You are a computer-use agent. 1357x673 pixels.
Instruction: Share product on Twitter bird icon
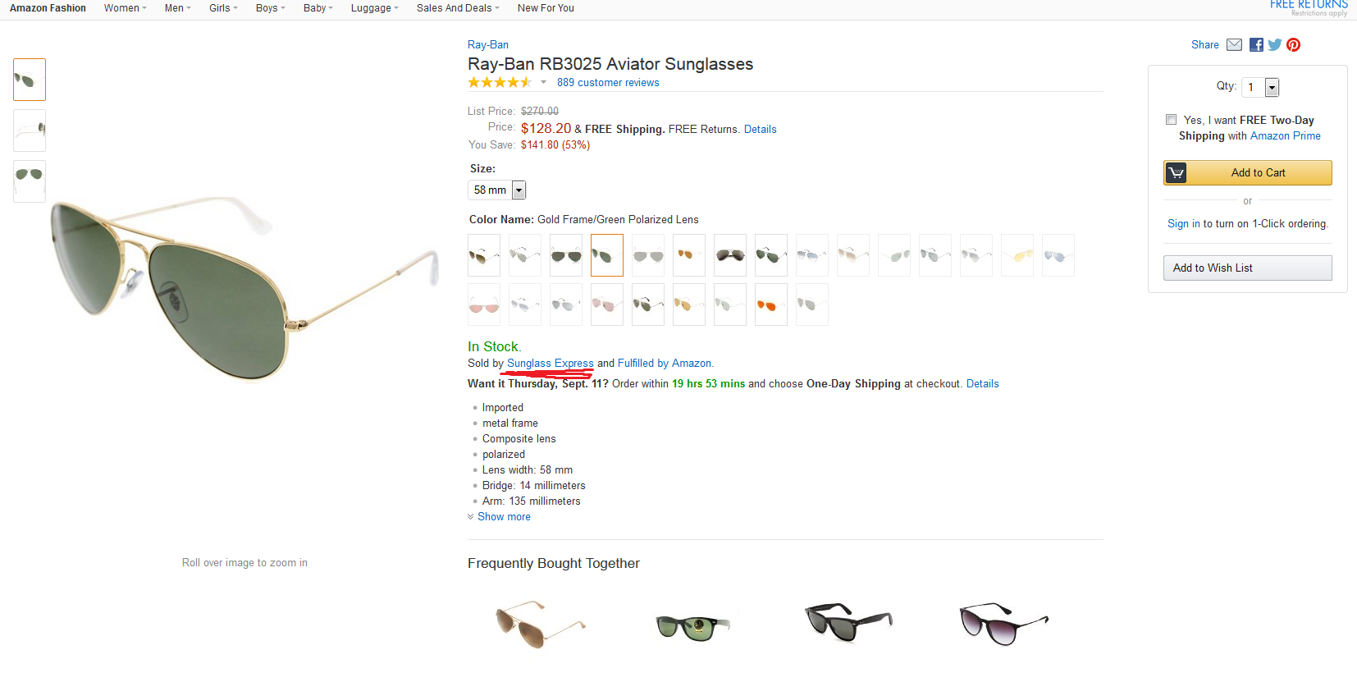(1274, 44)
